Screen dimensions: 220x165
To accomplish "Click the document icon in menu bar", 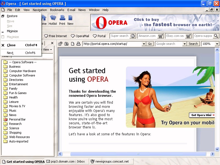I will coord(3,10).
